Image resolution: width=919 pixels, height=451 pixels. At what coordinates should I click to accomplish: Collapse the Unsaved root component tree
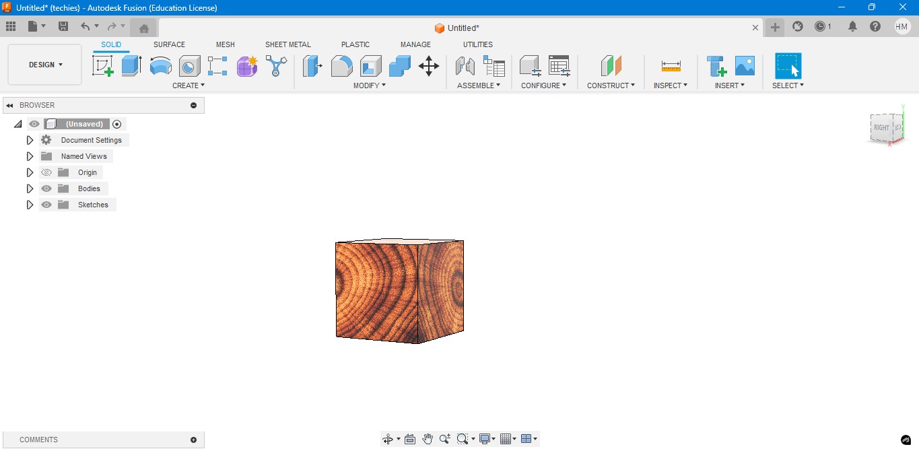tap(18, 124)
